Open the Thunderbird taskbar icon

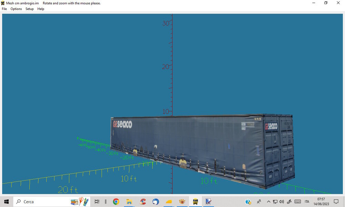(156, 201)
